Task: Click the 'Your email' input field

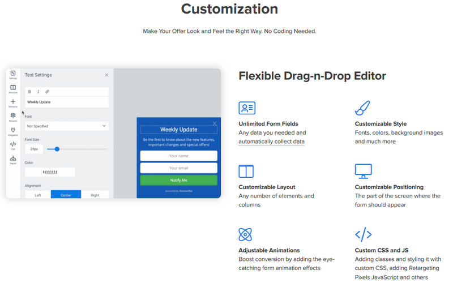Action: click(x=179, y=168)
